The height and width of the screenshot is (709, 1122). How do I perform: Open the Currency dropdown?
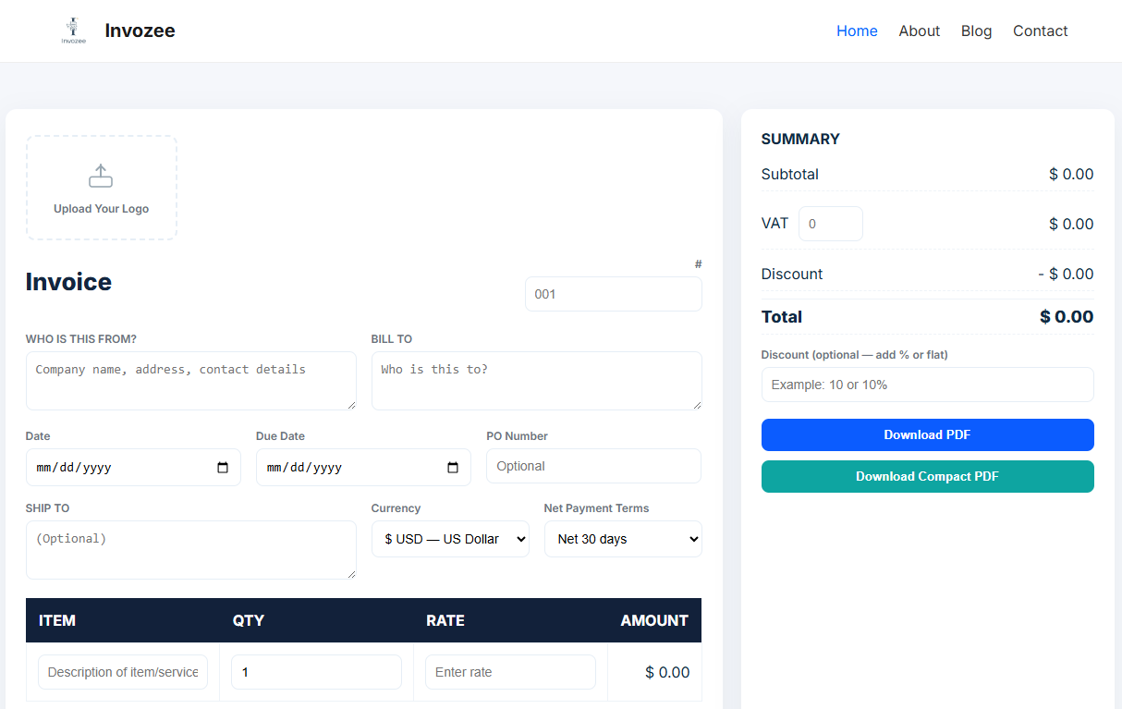click(450, 539)
